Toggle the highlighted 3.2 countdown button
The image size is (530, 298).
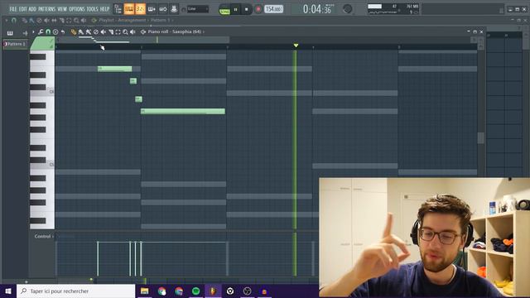pos(140,9)
